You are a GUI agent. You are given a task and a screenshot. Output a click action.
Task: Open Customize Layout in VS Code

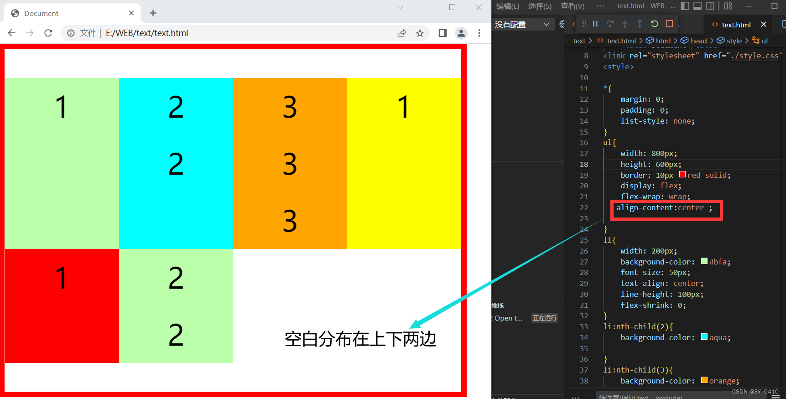click(728, 6)
